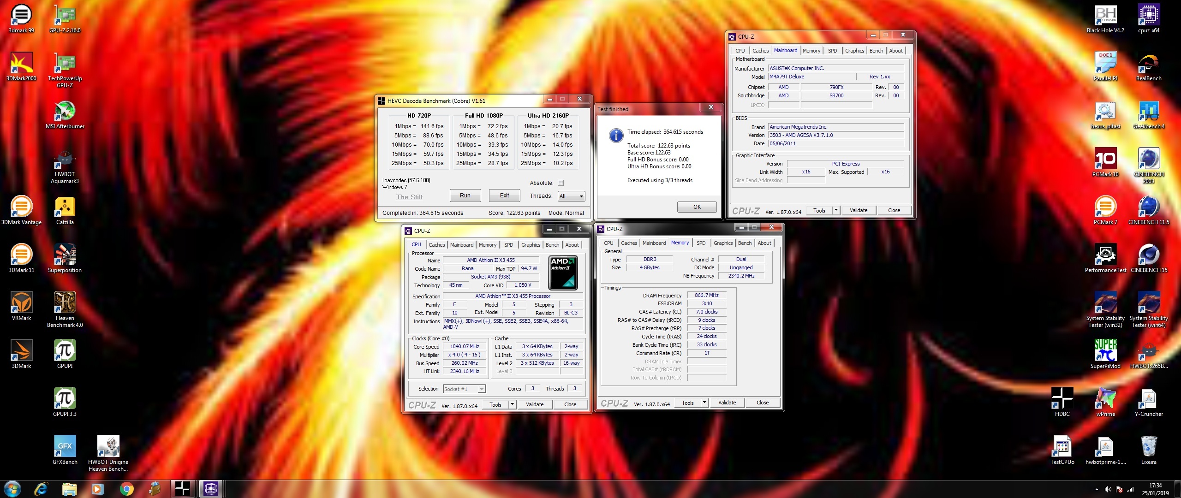The image size is (1181, 498).
Task: Select Memory tab in CPU-Z Mainboard window
Action: point(811,51)
